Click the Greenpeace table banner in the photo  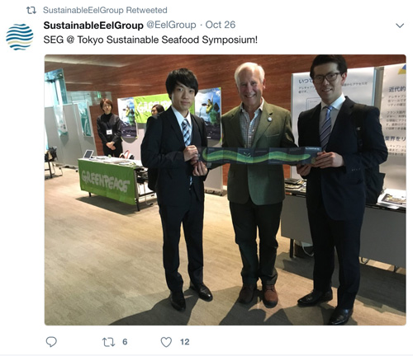click(x=108, y=182)
